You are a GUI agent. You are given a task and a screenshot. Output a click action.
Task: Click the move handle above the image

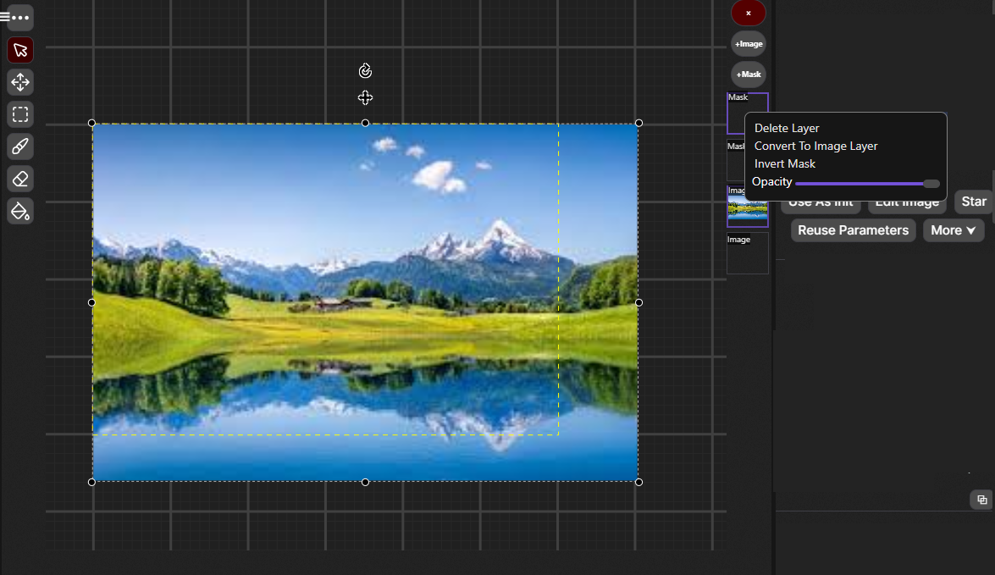tap(365, 97)
